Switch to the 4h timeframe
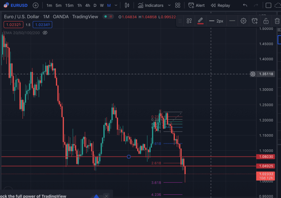The image size is (281, 198). click(88, 5)
